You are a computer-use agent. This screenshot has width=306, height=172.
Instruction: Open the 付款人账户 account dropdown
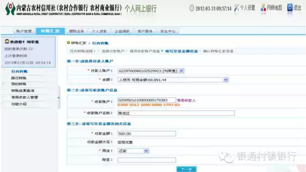click(181, 71)
